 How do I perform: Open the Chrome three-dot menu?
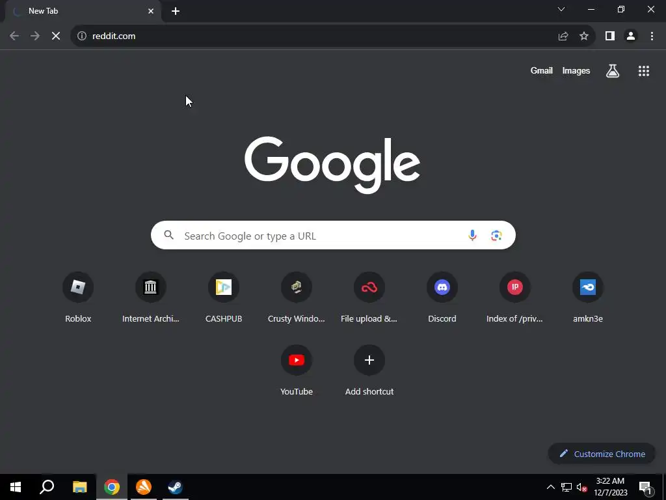coord(652,36)
